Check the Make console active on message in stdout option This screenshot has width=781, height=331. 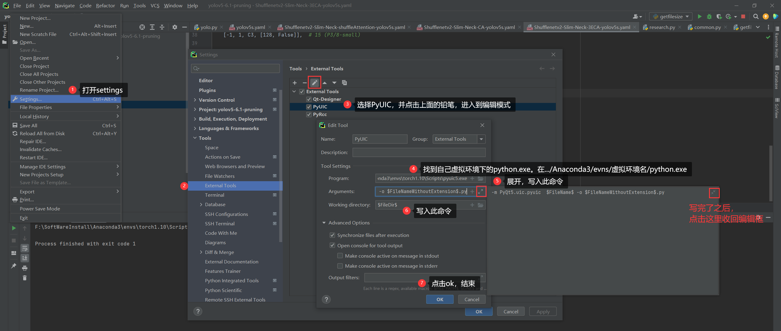[340, 255]
